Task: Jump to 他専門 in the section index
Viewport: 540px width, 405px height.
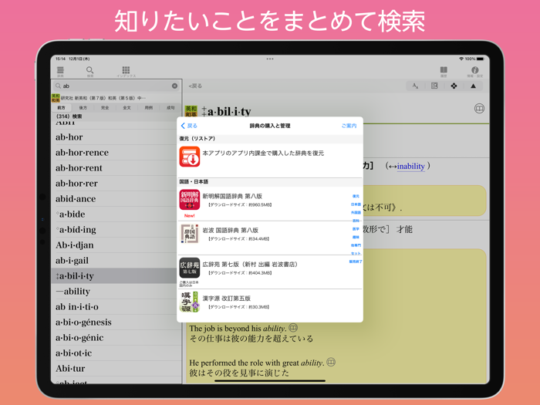Action: 356,245
